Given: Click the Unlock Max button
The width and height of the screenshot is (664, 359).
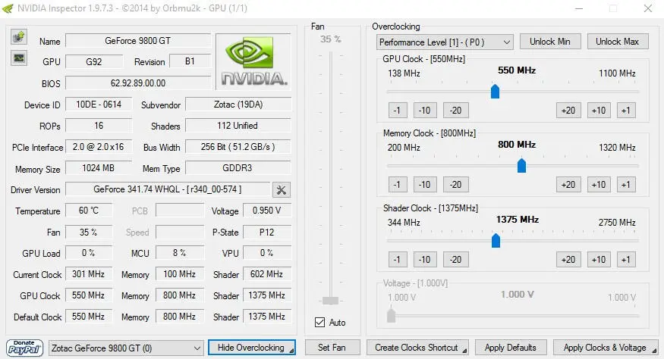Looking at the screenshot, I should coord(618,42).
